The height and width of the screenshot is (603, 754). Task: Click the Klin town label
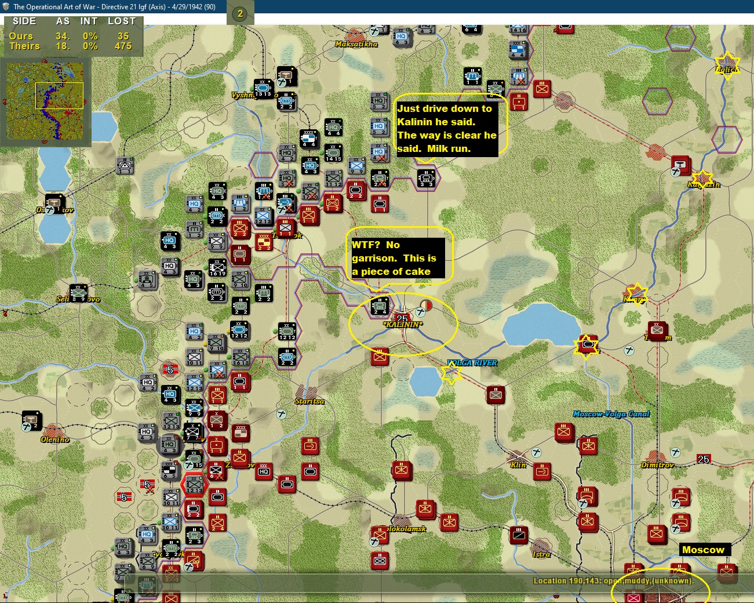518,465
